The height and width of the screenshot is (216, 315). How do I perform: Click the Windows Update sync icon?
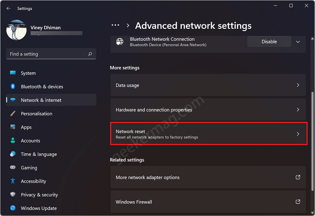point(13,208)
